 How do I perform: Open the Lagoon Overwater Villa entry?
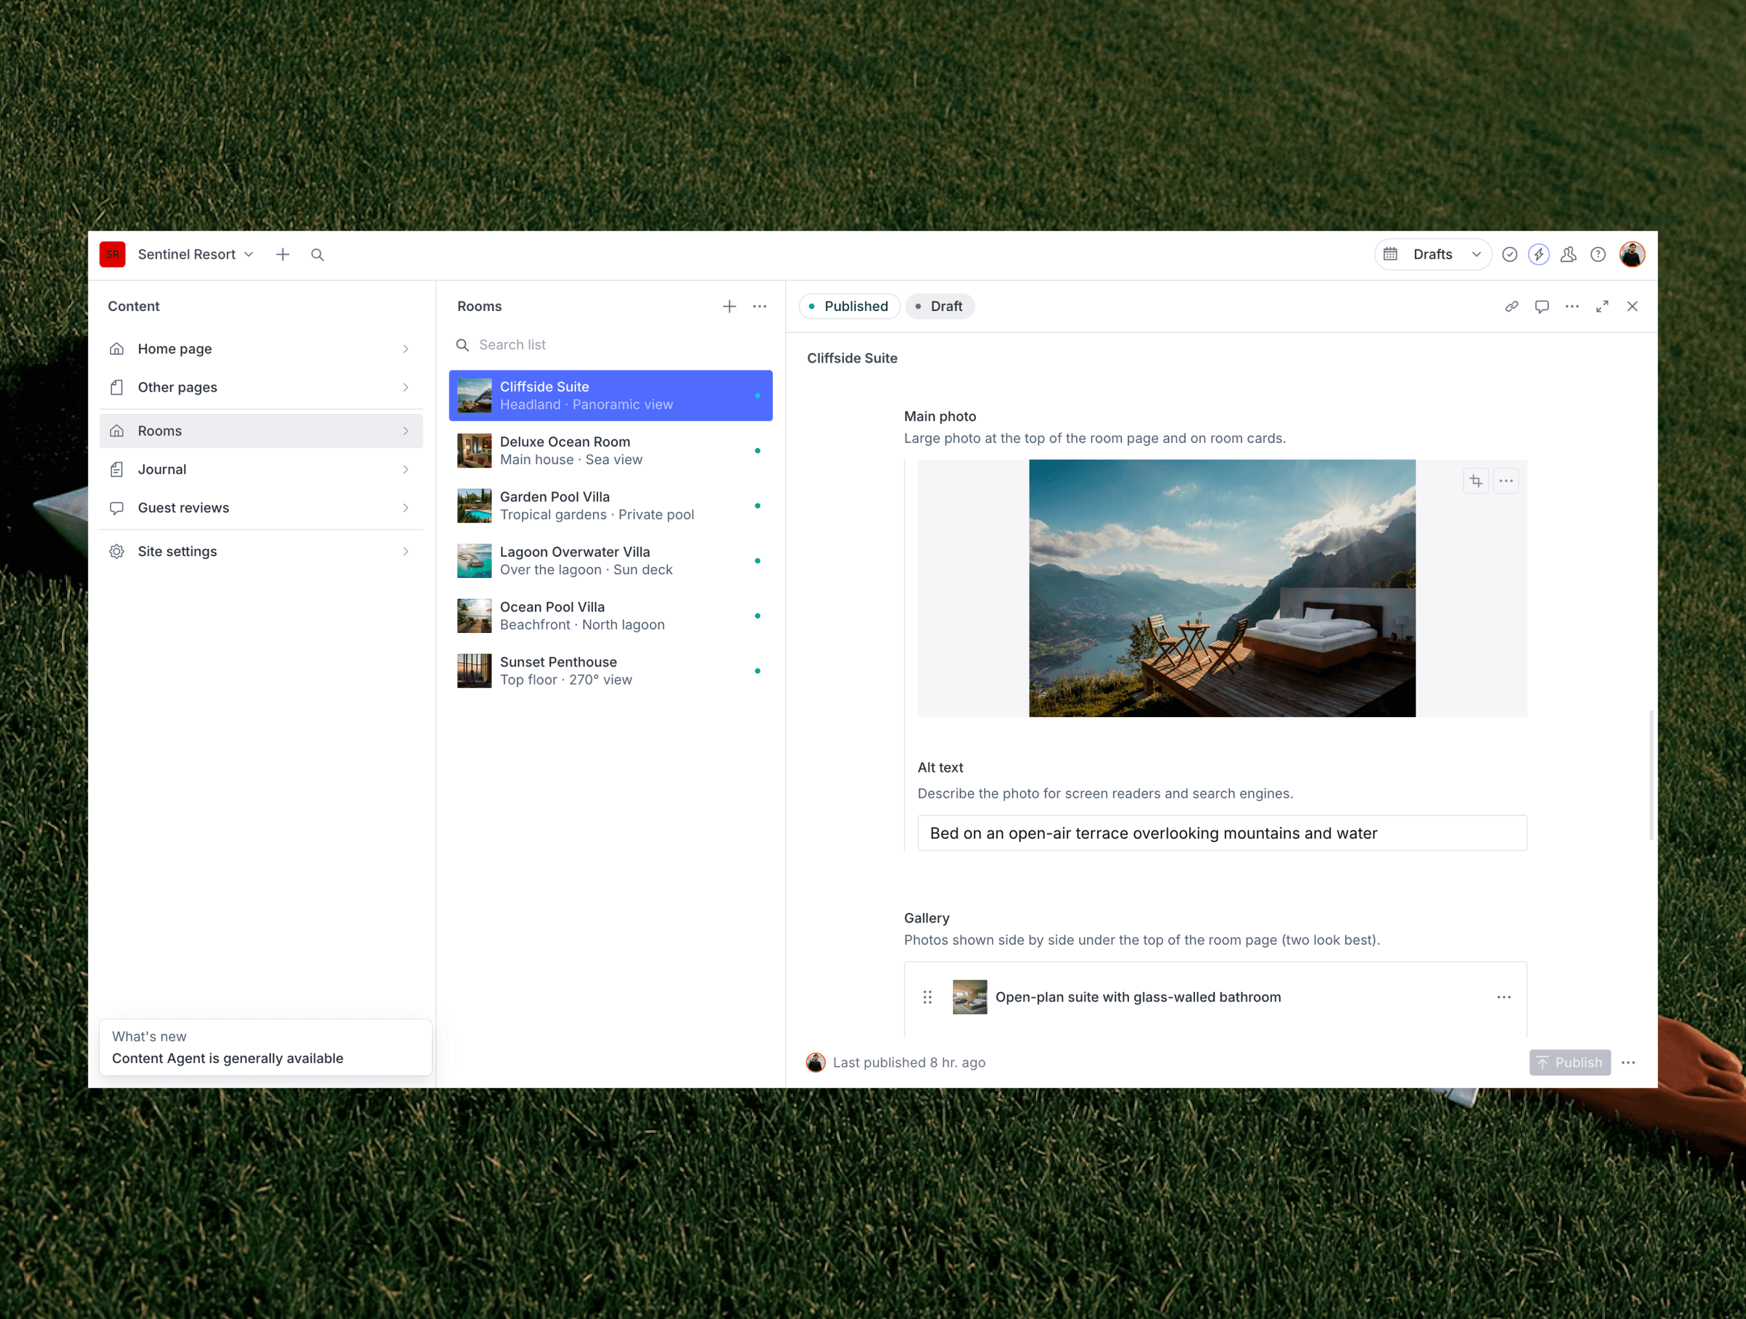[x=610, y=561]
